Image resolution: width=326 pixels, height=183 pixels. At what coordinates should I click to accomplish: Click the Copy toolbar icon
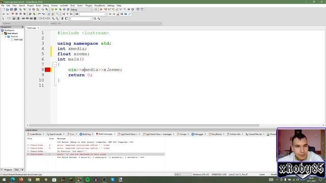[34, 10]
